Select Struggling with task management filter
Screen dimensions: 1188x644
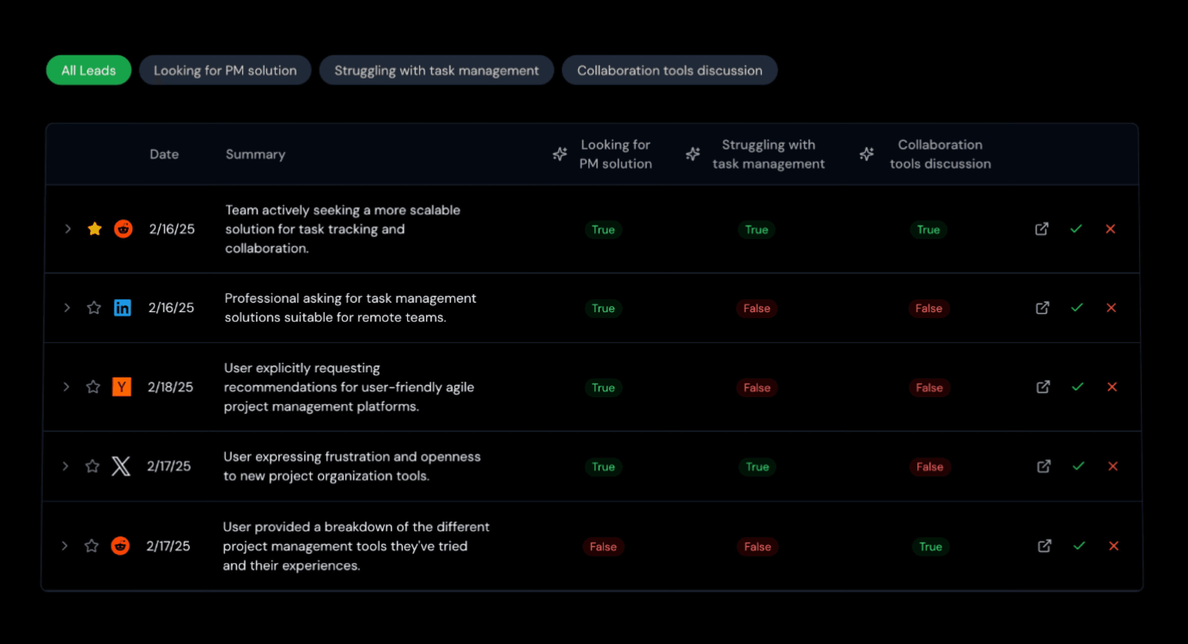436,70
